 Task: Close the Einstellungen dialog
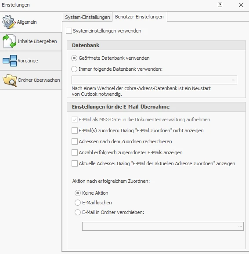(x=241, y=5)
